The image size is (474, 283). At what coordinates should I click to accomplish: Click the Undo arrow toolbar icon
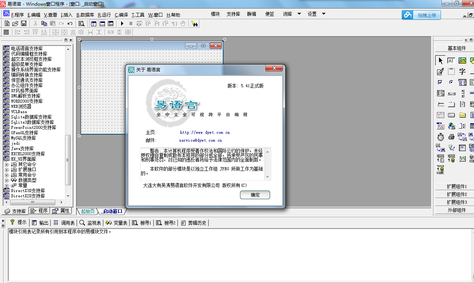(70, 23)
